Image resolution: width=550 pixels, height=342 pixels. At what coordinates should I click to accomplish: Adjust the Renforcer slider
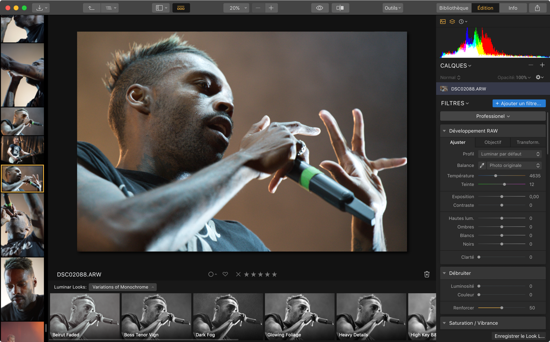(502, 308)
